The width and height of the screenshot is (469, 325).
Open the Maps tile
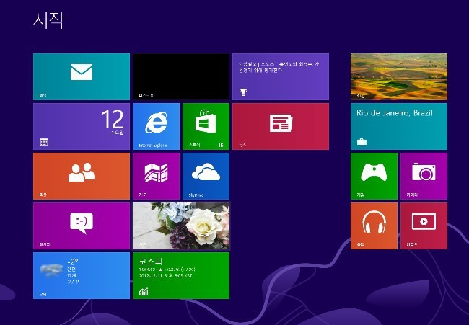156,177
